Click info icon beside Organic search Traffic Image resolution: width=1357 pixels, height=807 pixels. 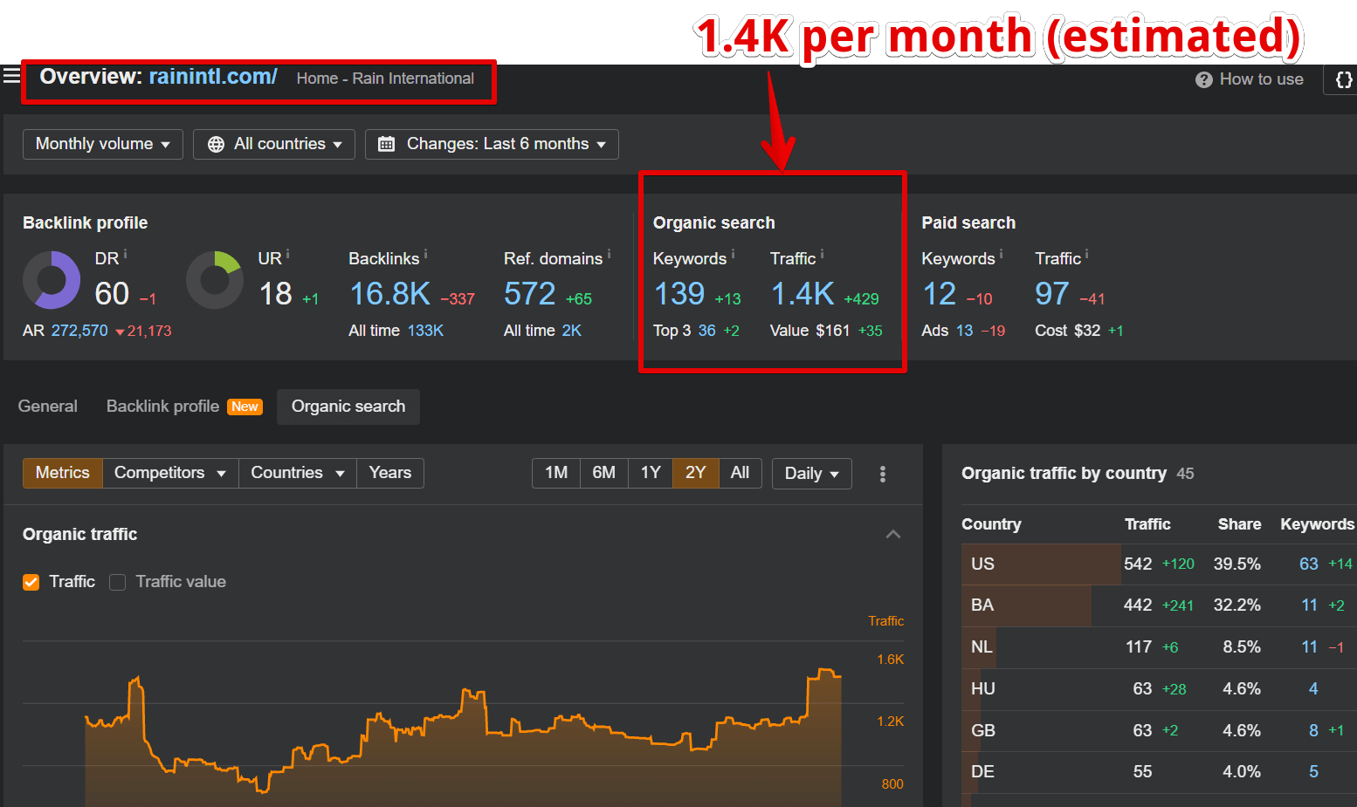pos(822,254)
